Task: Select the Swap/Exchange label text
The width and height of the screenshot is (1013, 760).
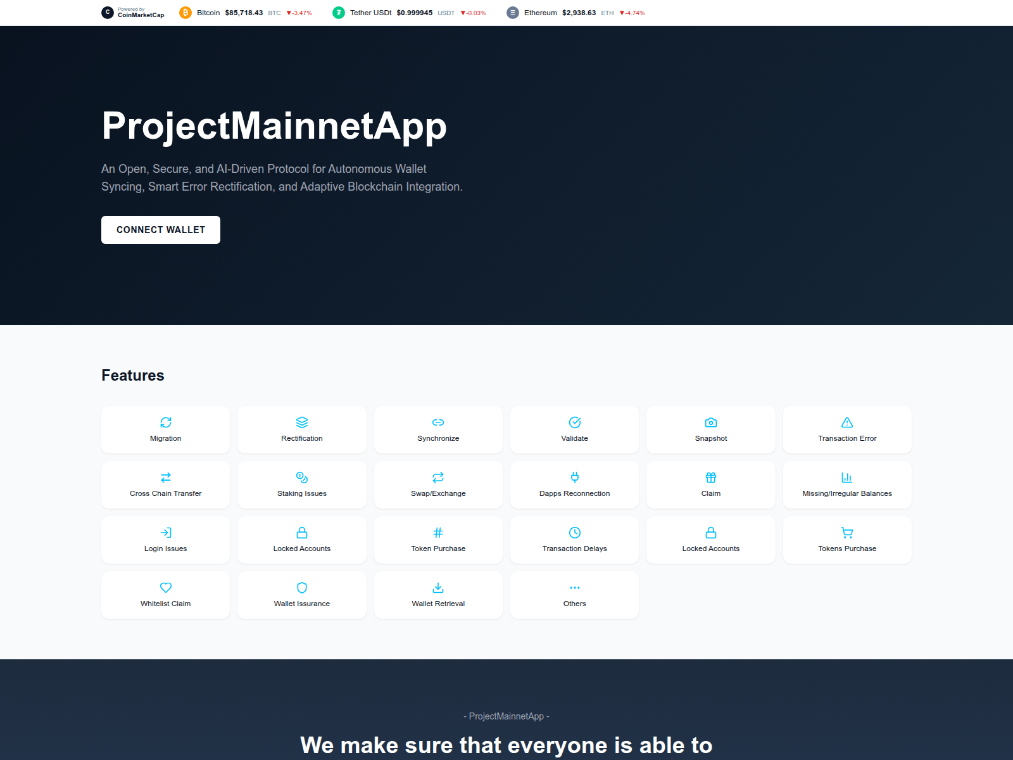Action: pos(438,493)
